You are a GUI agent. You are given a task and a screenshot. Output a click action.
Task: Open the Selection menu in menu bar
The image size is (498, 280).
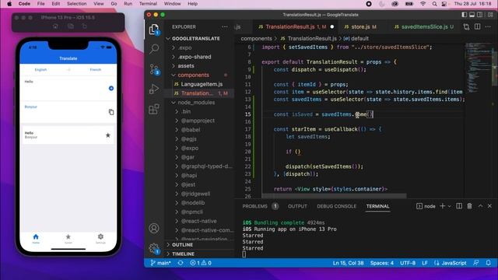pos(76,4)
